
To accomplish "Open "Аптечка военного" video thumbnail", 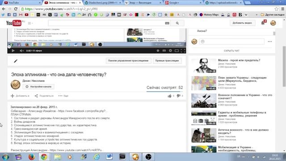I will 204,136.
